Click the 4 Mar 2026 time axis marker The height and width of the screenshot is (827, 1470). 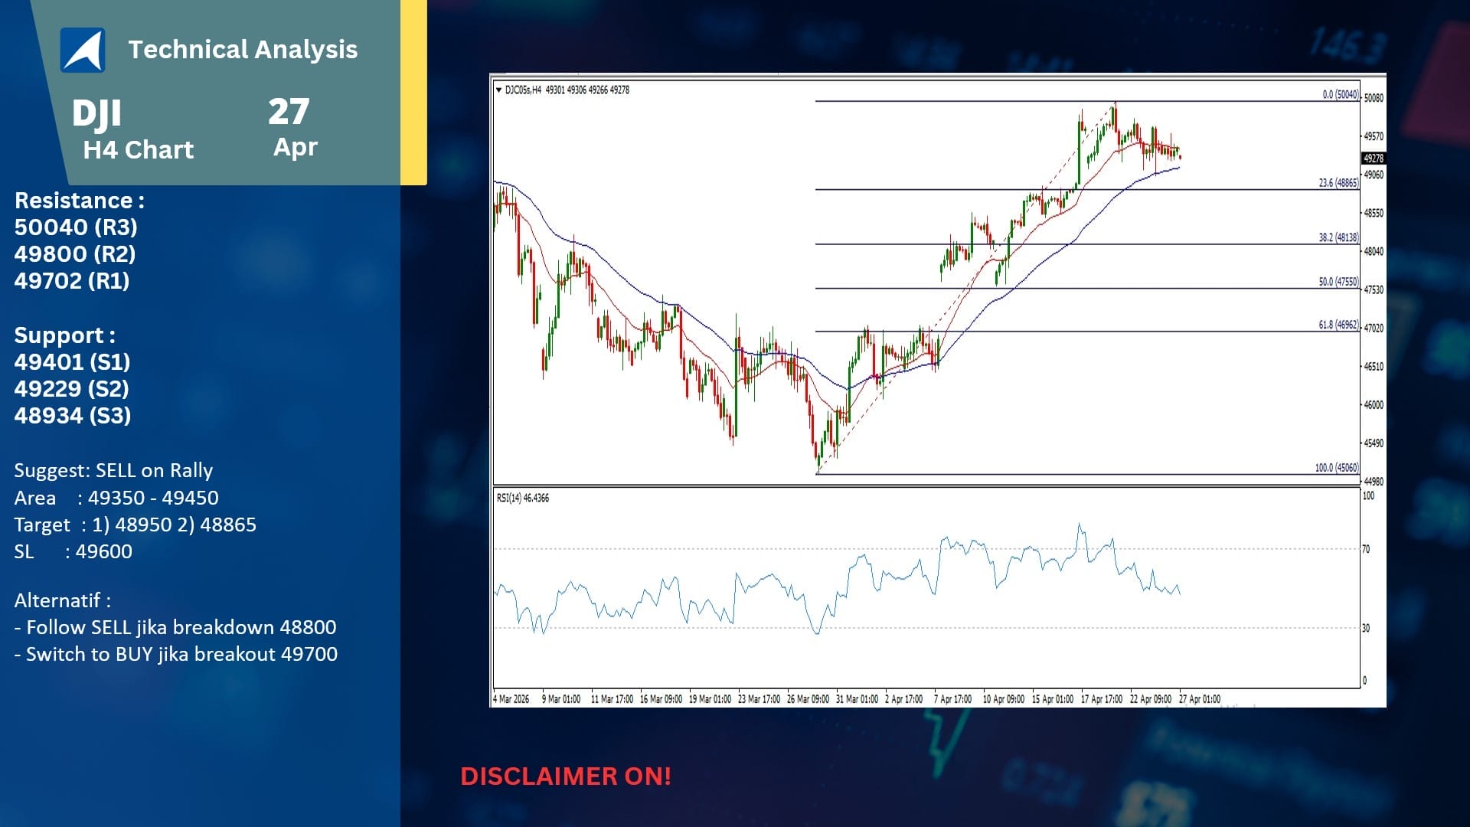[x=511, y=699]
